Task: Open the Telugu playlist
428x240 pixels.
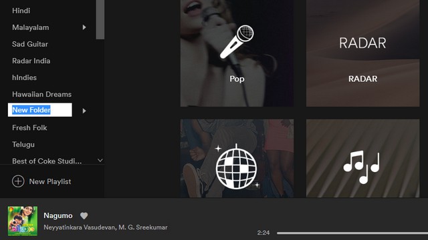Action: (x=23, y=145)
